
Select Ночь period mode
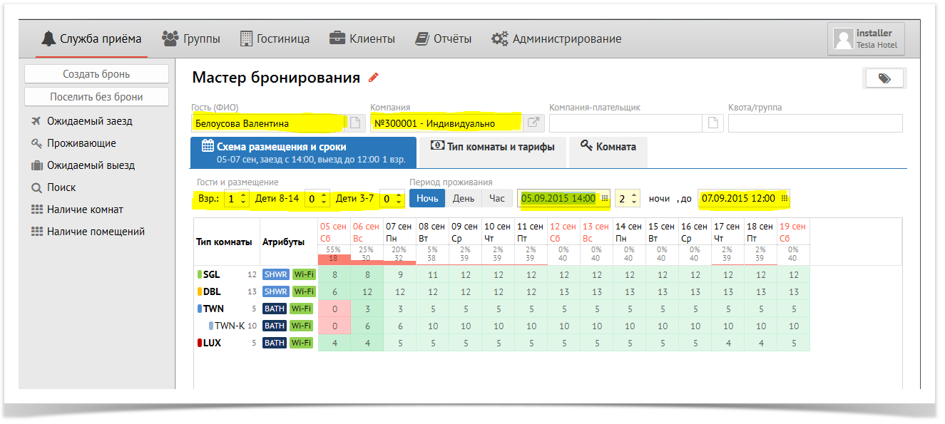tap(427, 199)
